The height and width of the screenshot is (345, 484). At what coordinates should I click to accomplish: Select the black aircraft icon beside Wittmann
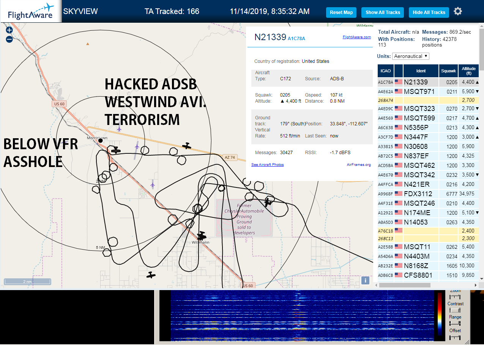[x=202, y=235]
